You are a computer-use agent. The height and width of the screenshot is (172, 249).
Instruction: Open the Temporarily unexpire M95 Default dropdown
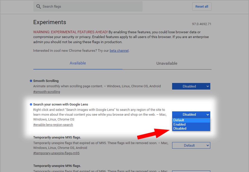click(191, 145)
